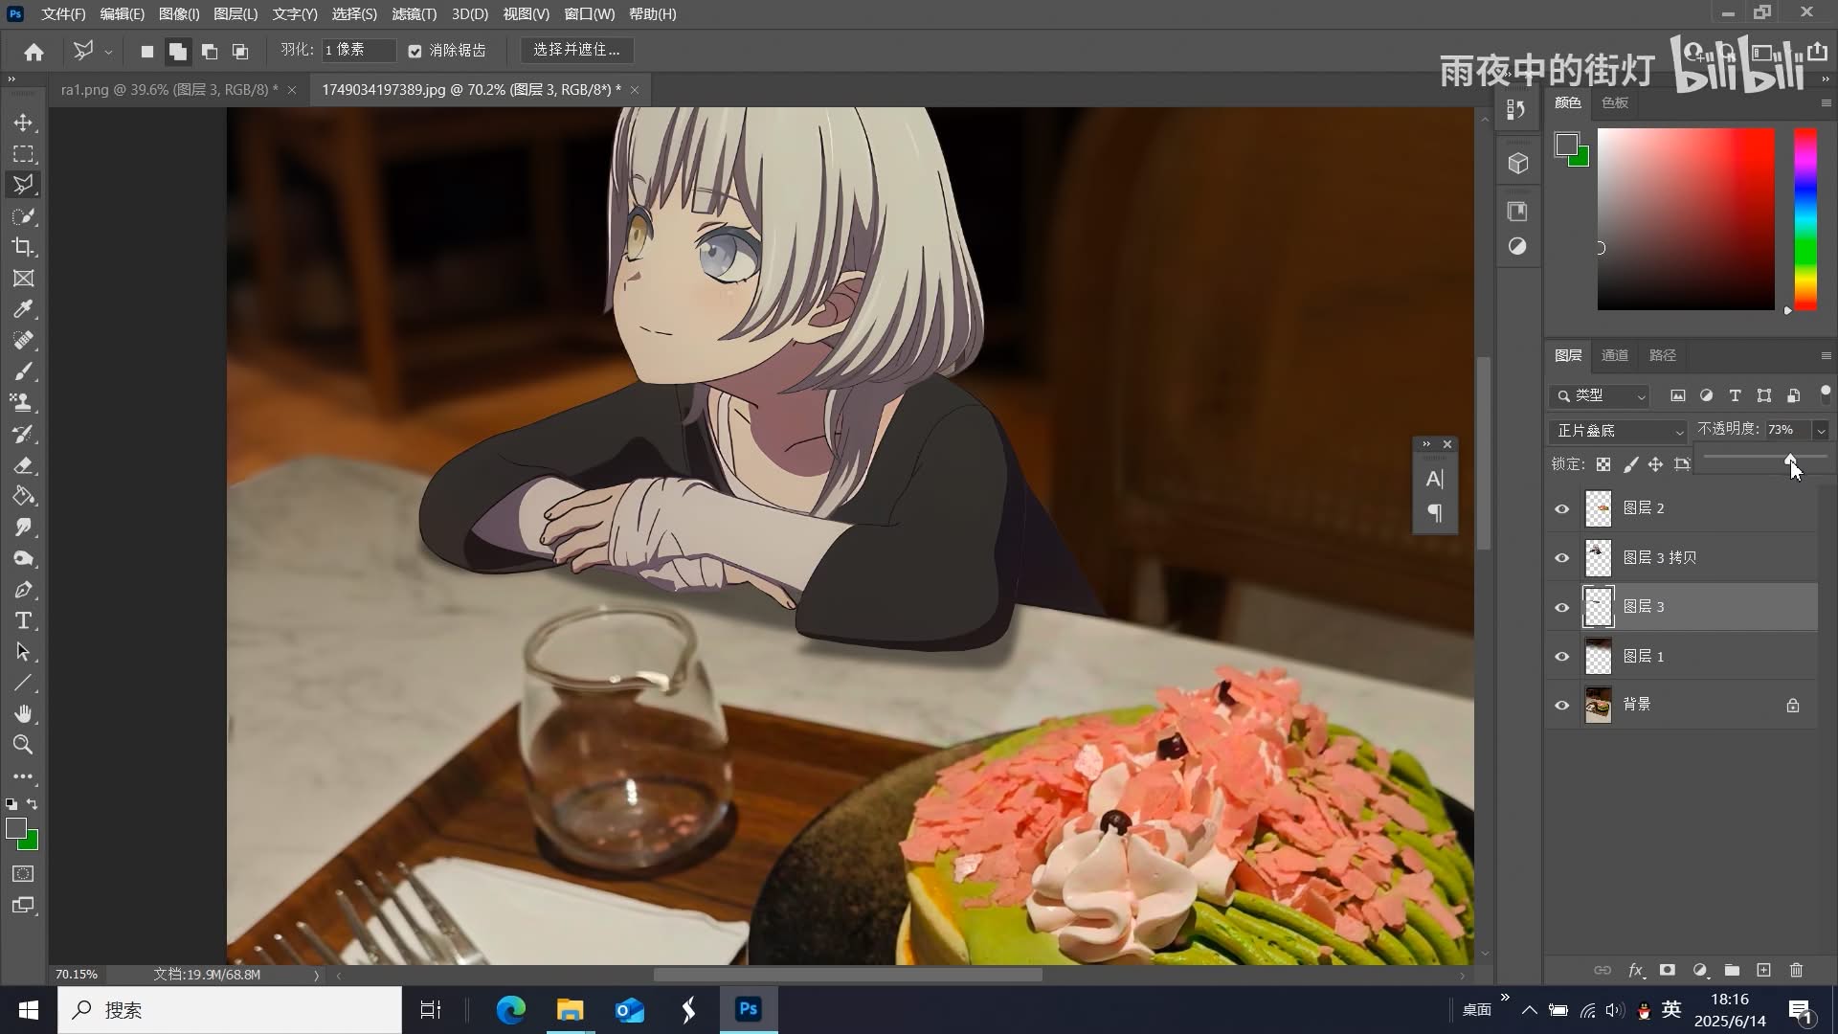
Task: Click the 选择并遮住... button
Action: pos(576,50)
